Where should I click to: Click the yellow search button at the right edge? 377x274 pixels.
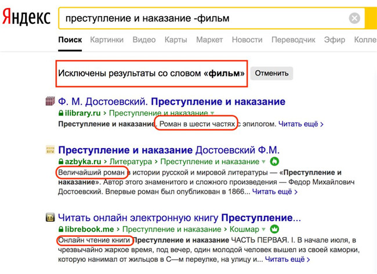tap(371, 18)
